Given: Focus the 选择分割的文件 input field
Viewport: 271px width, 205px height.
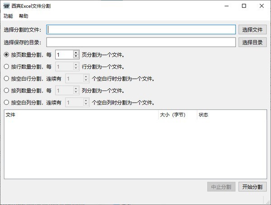Looking at the screenshot, I should pyautogui.click(x=141, y=29).
